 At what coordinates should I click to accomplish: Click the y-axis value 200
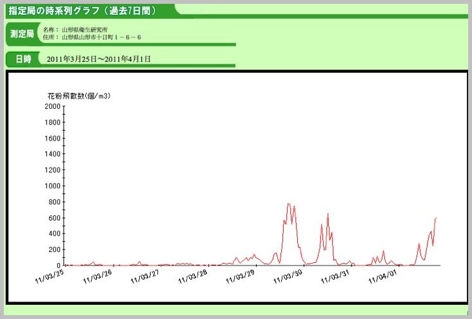click(x=54, y=250)
